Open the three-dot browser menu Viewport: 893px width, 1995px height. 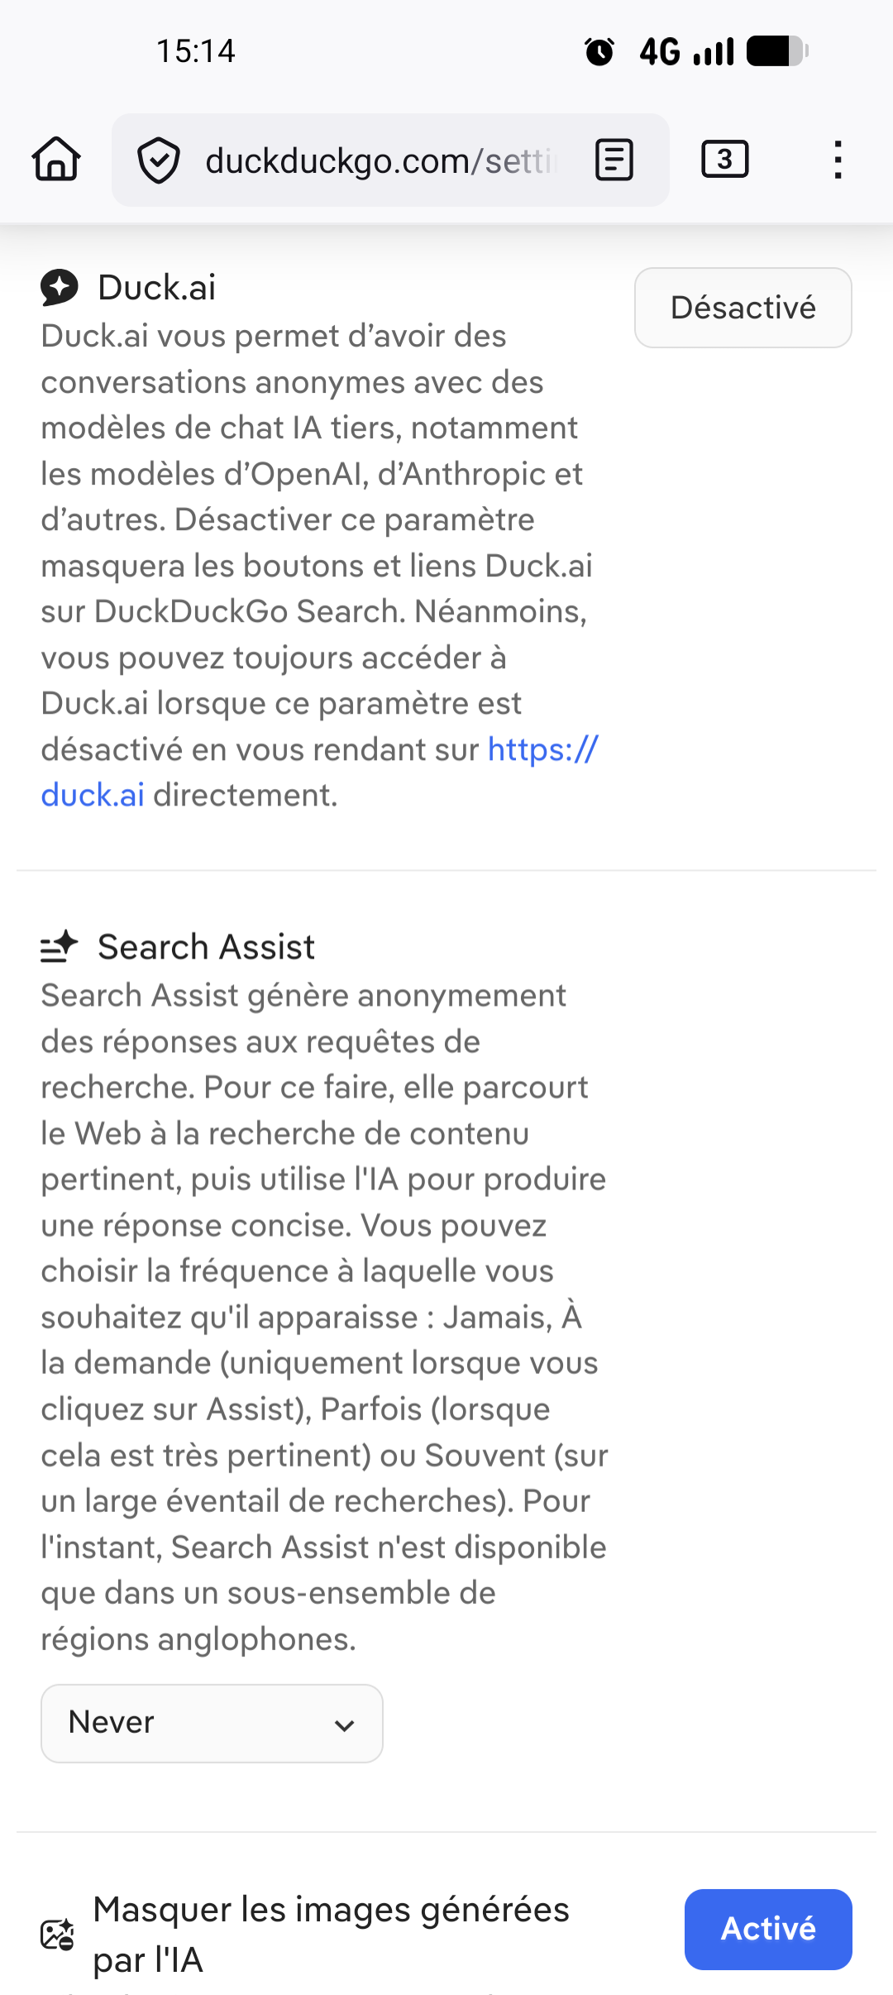[x=838, y=160]
